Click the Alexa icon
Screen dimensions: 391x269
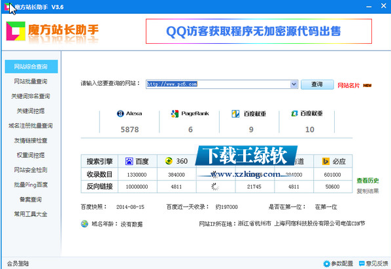pos(120,113)
